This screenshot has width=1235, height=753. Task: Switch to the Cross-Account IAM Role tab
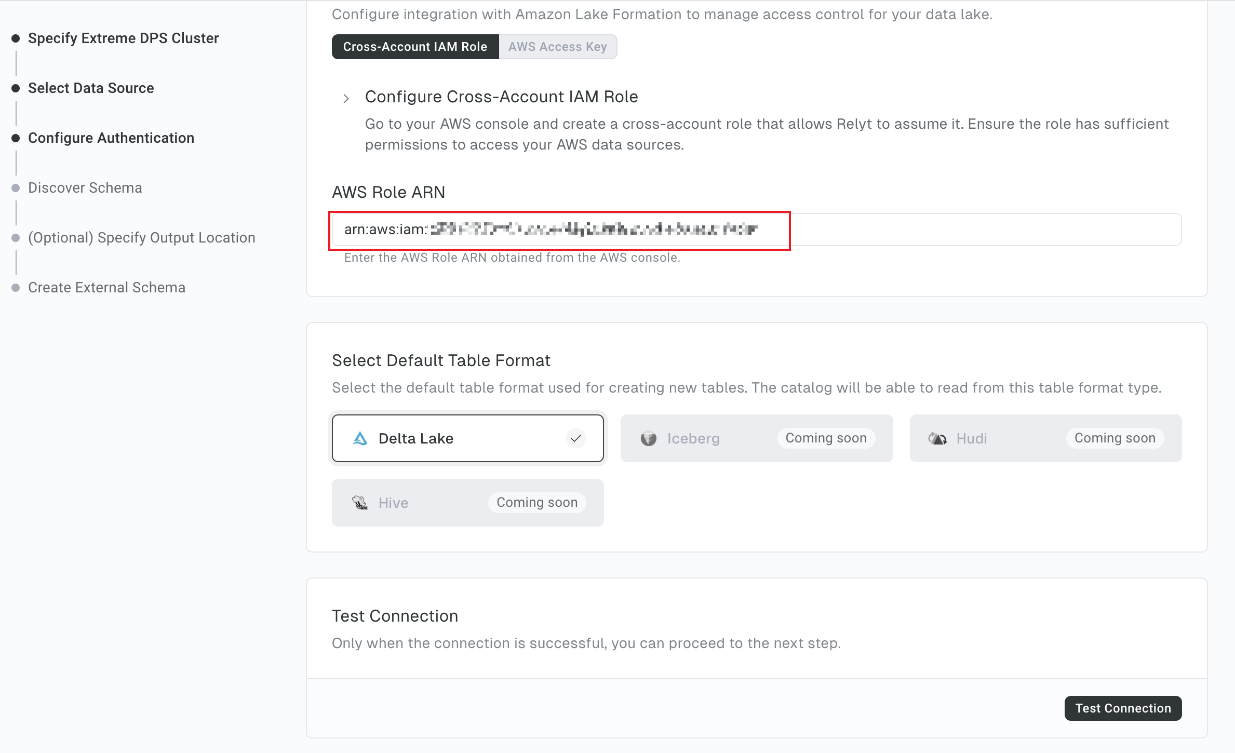point(415,47)
